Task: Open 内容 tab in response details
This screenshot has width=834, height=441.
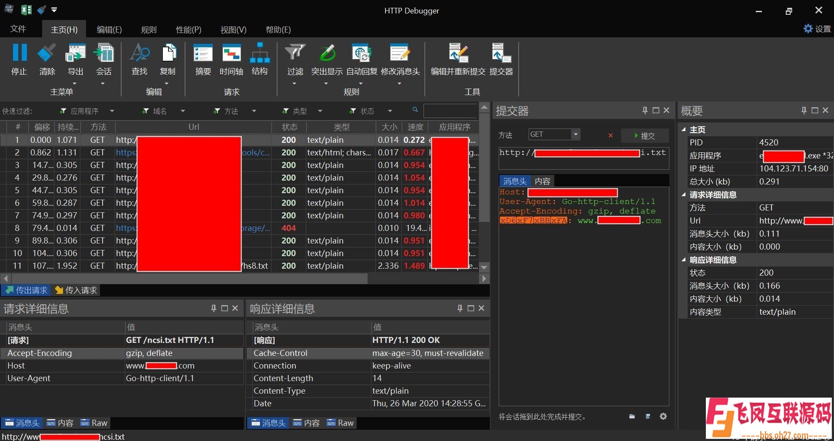Action: [307, 423]
